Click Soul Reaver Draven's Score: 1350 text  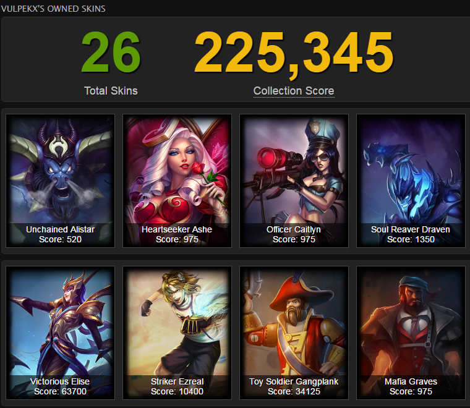411,239
